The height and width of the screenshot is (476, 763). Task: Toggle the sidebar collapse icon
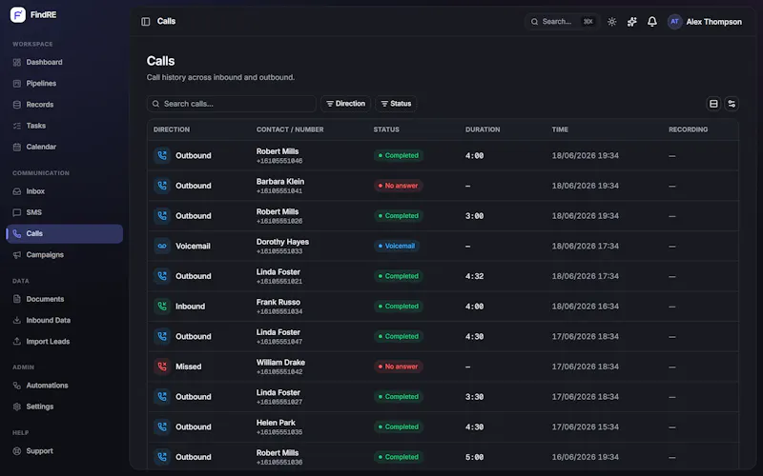click(146, 21)
